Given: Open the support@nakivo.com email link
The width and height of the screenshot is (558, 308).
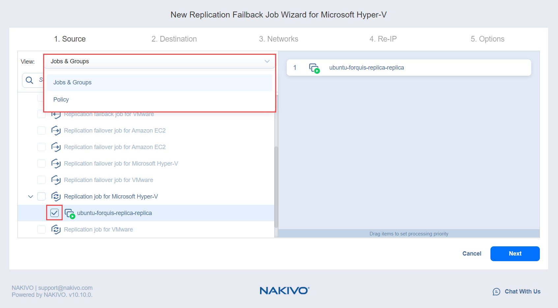Looking at the screenshot, I should [65, 288].
